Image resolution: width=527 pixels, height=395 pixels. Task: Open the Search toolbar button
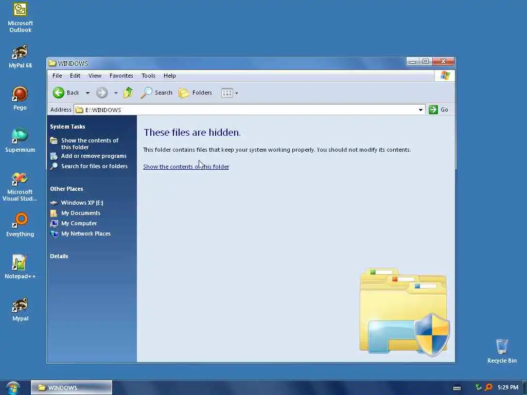point(156,93)
